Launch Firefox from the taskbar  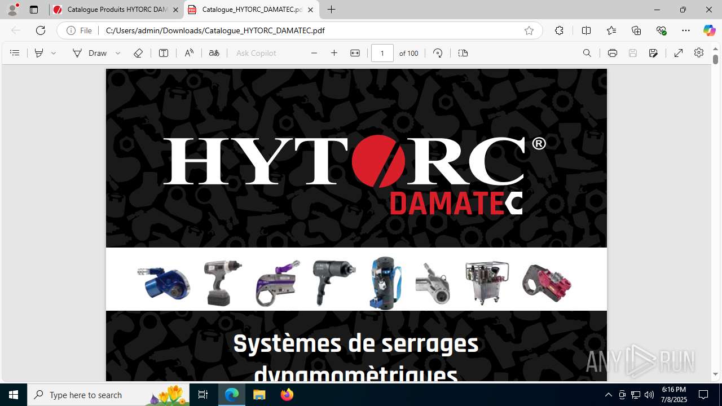tap(287, 395)
